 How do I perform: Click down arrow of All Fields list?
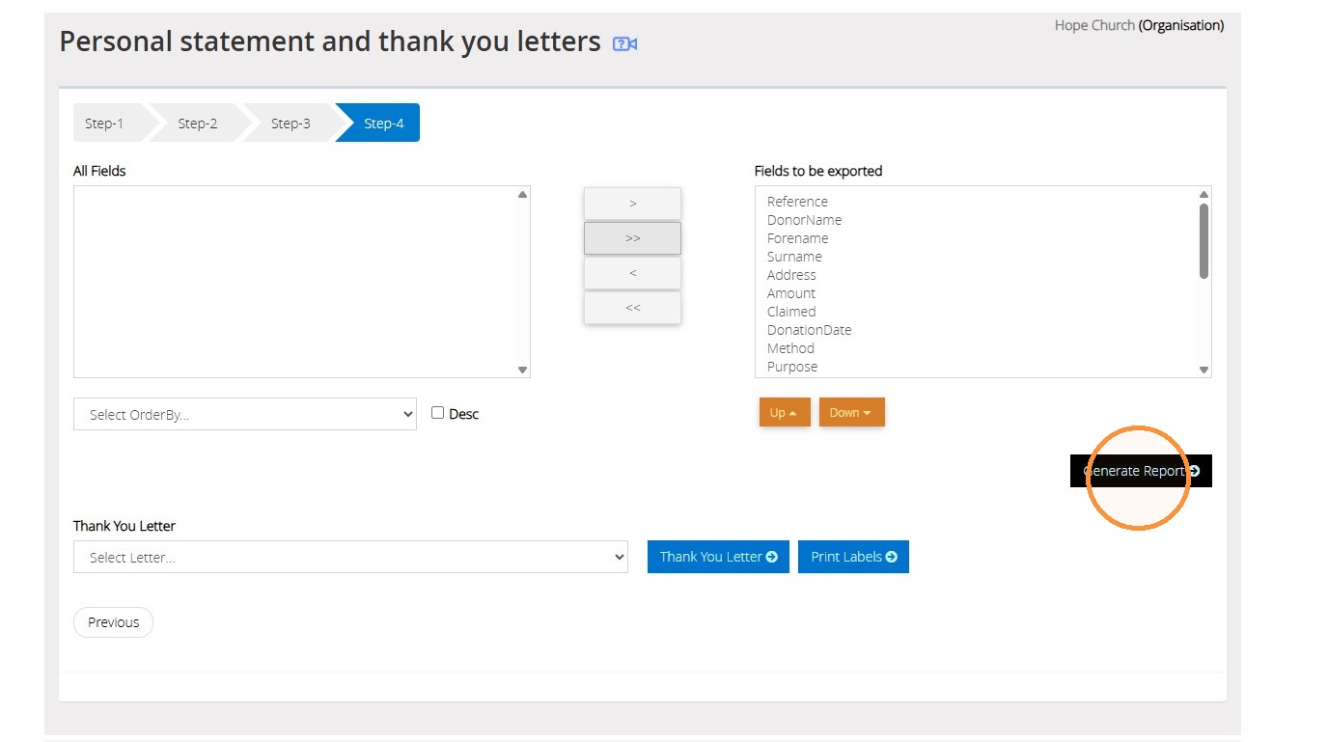522,370
